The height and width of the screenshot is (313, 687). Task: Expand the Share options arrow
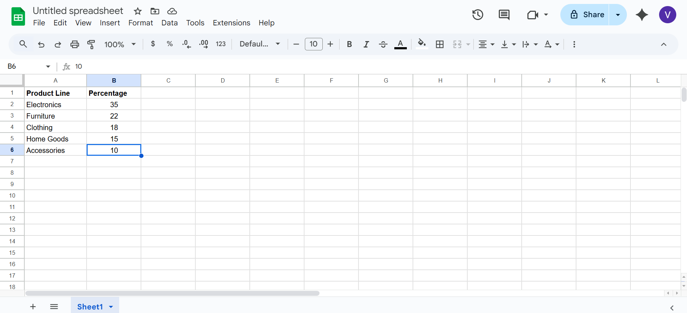pyautogui.click(x=618, y=15)
